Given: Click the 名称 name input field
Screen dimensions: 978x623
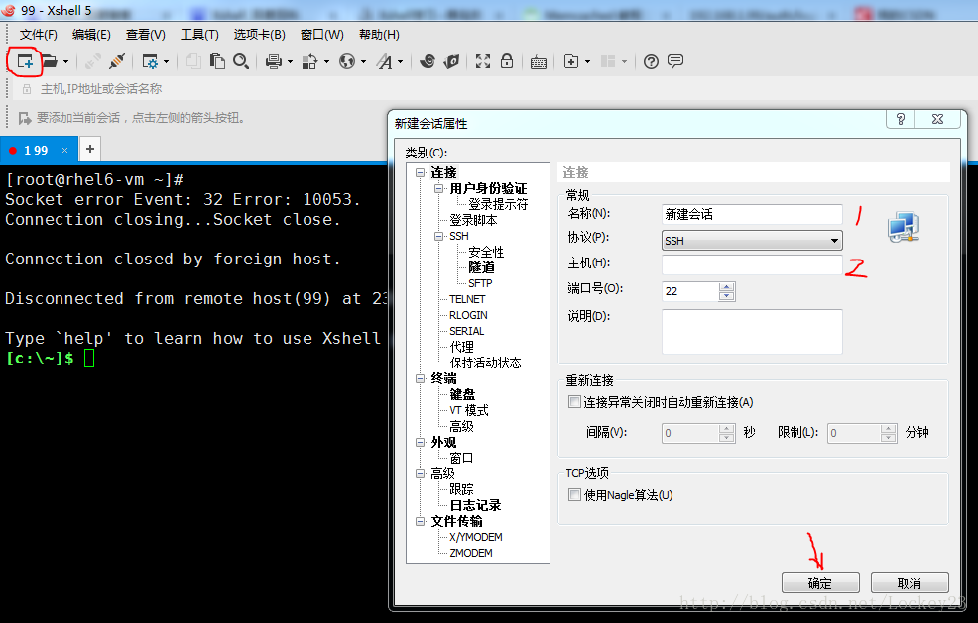Looking at the screenshot, I should [x=752, y=214].
